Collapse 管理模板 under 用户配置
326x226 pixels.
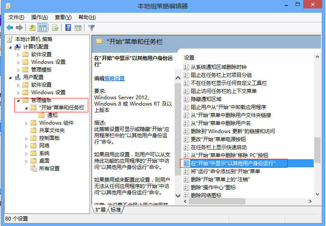coord(18,101)
